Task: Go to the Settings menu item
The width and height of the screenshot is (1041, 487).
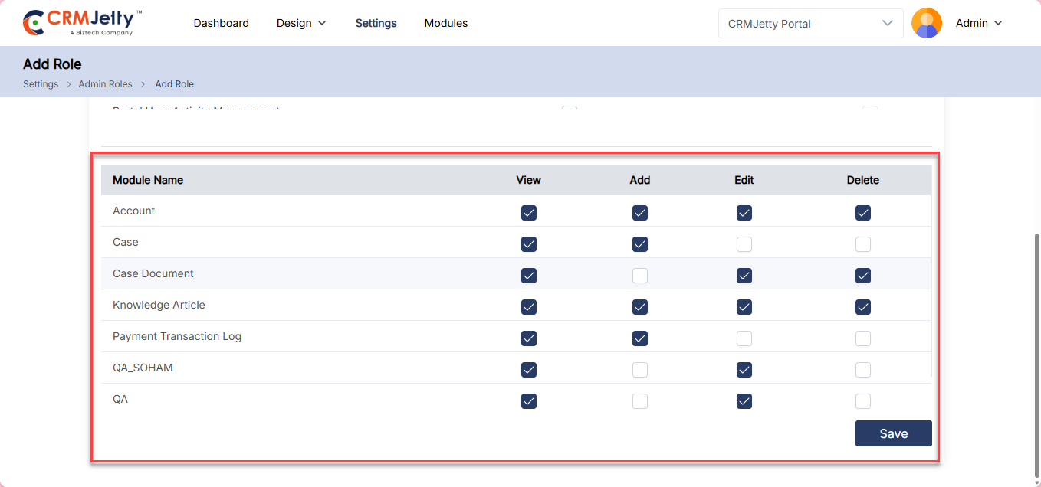Action: (x=376, y=23)
